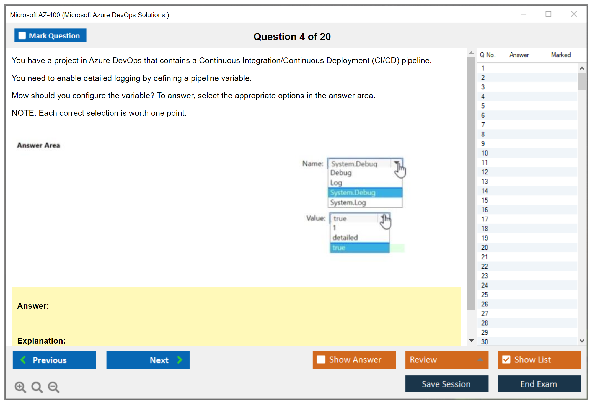This screenshot has height=407, width=595.
Task: Click question pane scroll-down arrow
Action: (471, 341)
